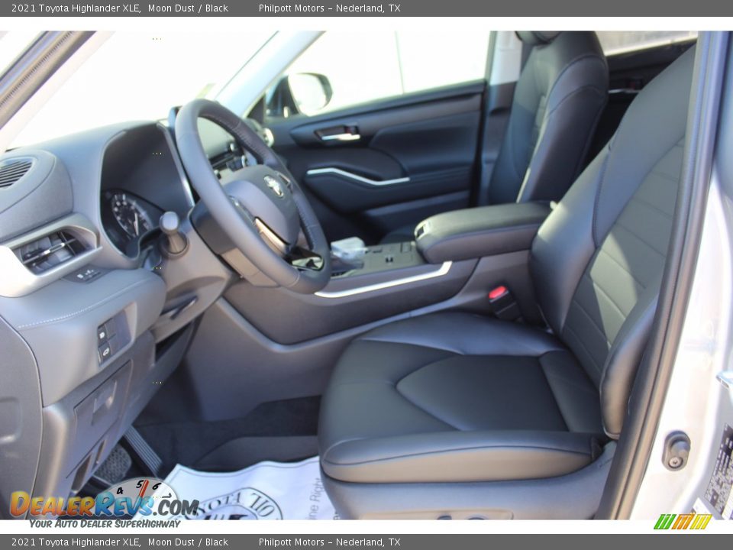Click the interior photo to view it full size
733x550 pixels.
coord(366,275)
